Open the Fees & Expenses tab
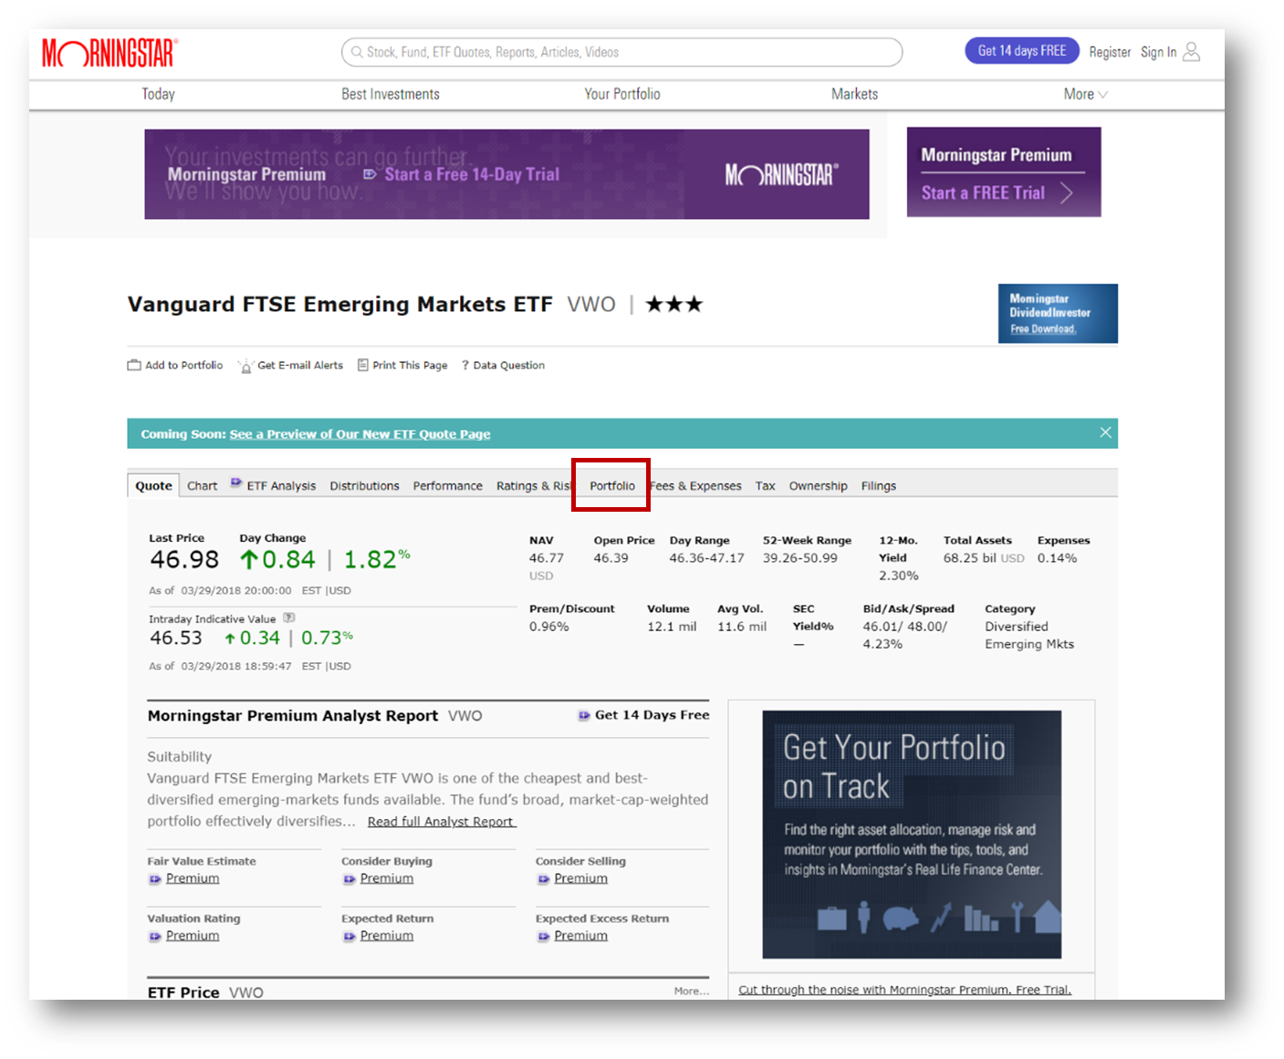The image size is (1284, 1059). pos(695,486)
